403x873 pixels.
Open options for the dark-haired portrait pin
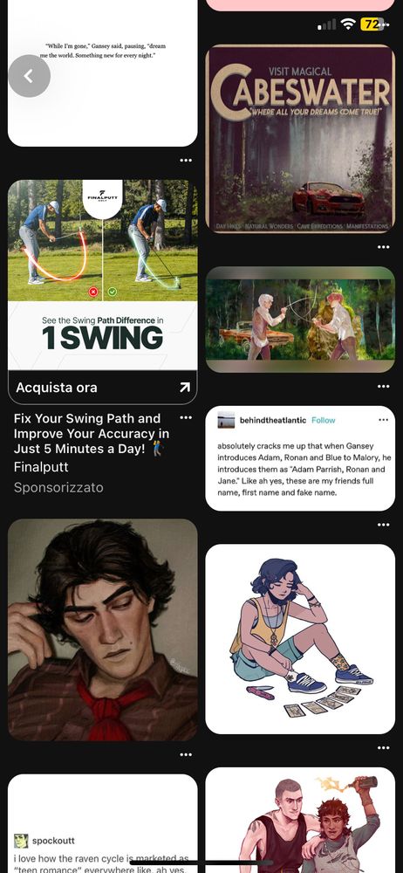pos(186,754)
